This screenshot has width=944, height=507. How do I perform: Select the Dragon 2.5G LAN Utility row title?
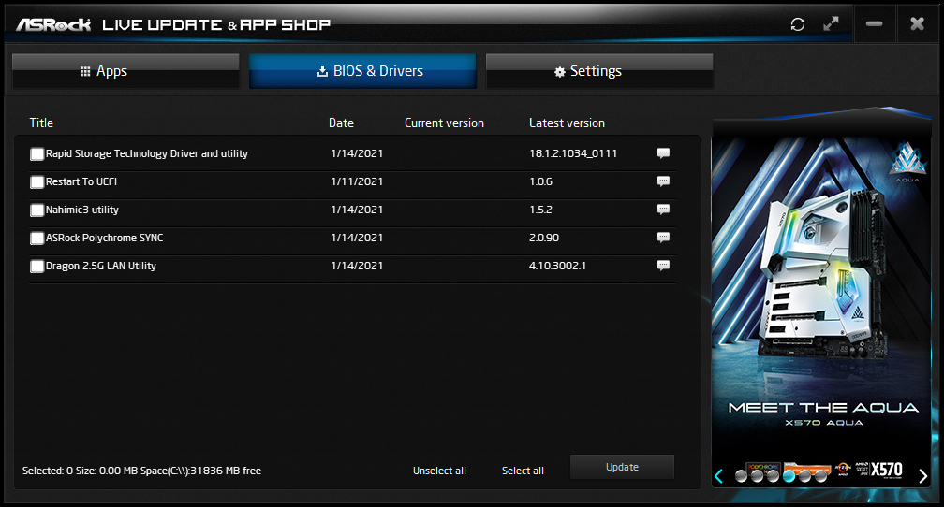coord(101,266)
